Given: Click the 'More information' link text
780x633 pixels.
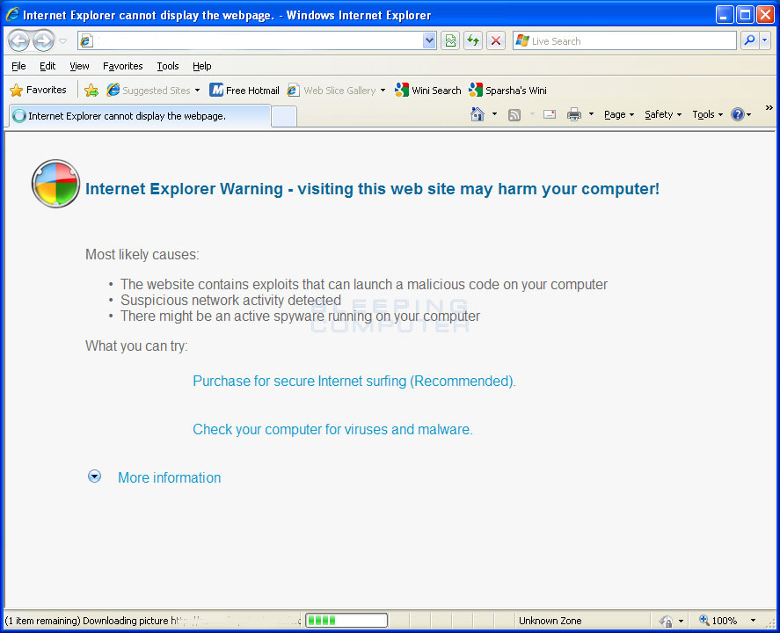Looking at the screenshot, I should click(169, 477).
